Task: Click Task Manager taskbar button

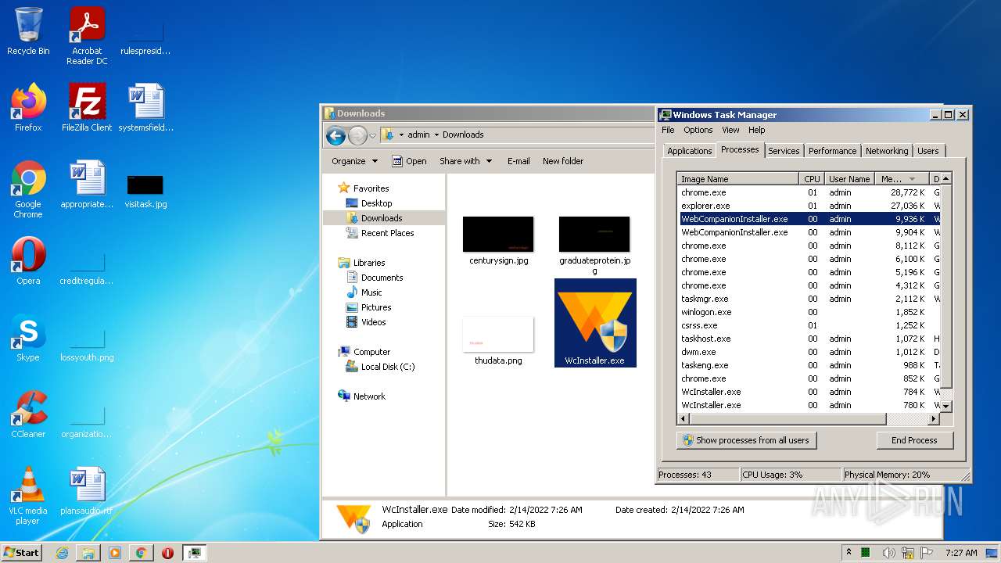Action: coord(194,553)
